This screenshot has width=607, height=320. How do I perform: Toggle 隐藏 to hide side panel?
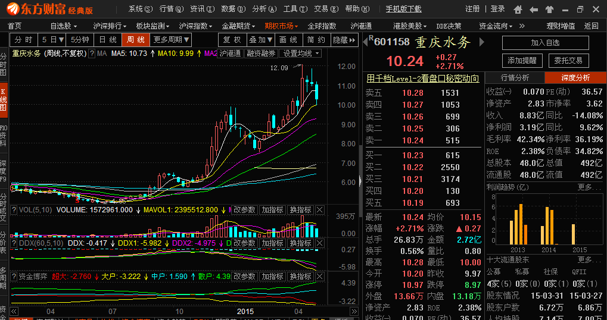(x=344, y=40)
